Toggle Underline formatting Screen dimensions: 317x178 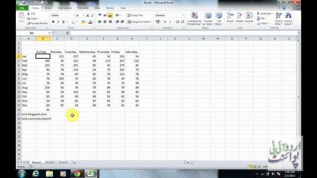pyautogui.click(x=63, y=22)
